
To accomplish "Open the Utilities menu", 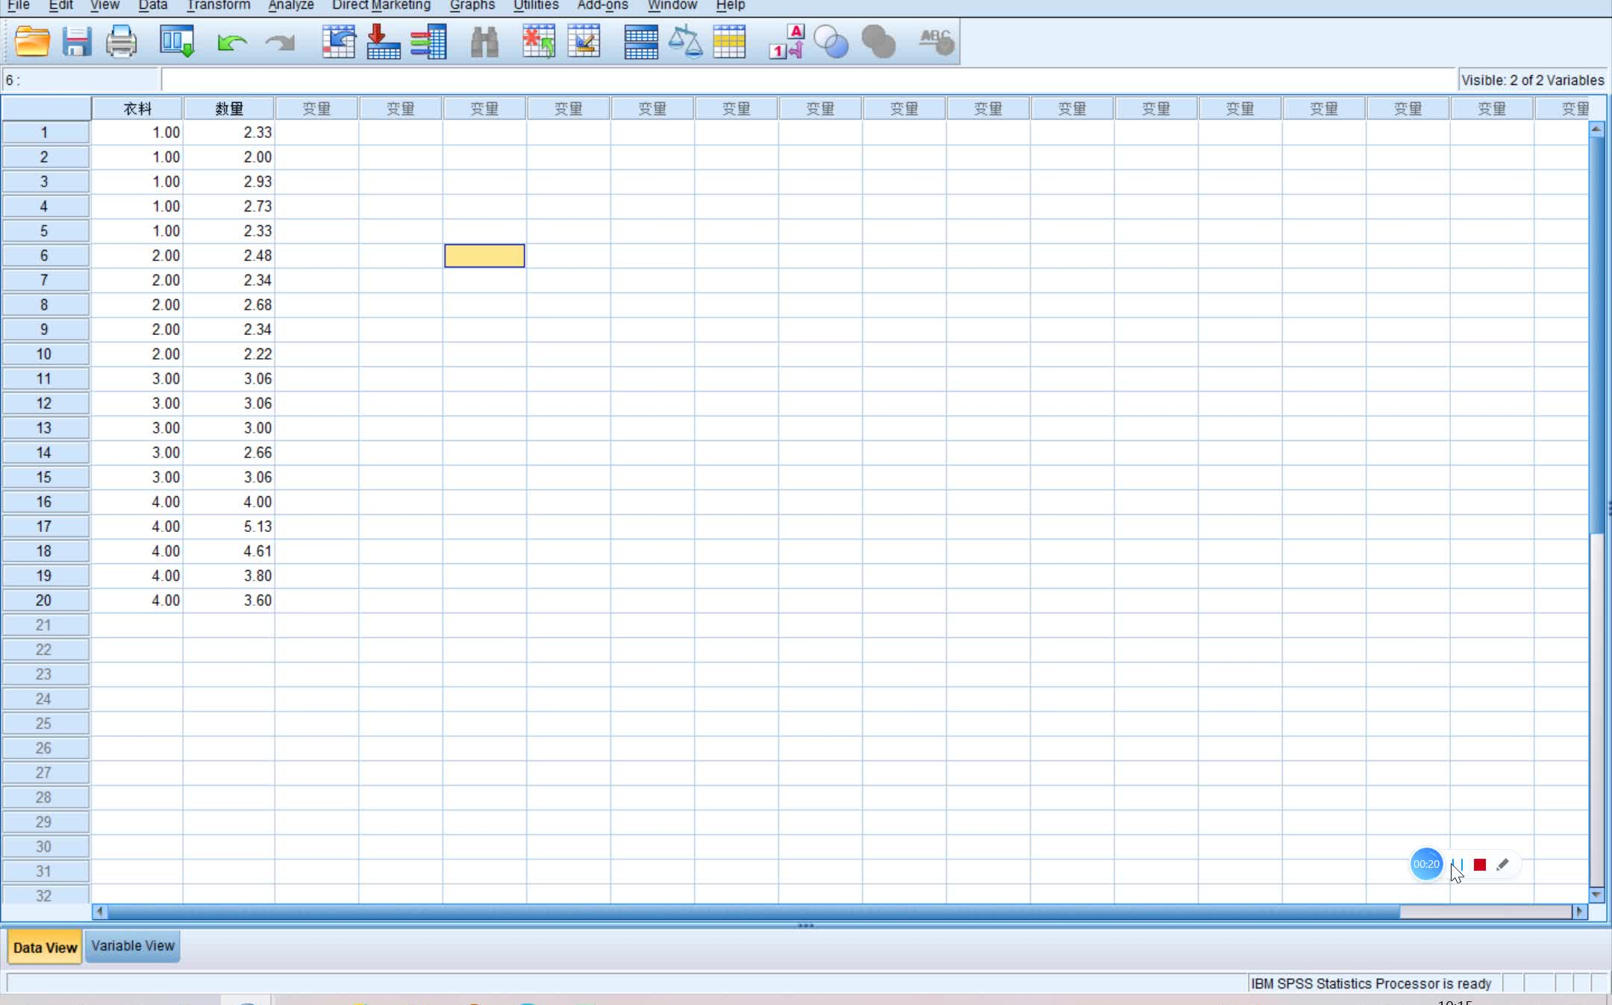I will [536, 5].
